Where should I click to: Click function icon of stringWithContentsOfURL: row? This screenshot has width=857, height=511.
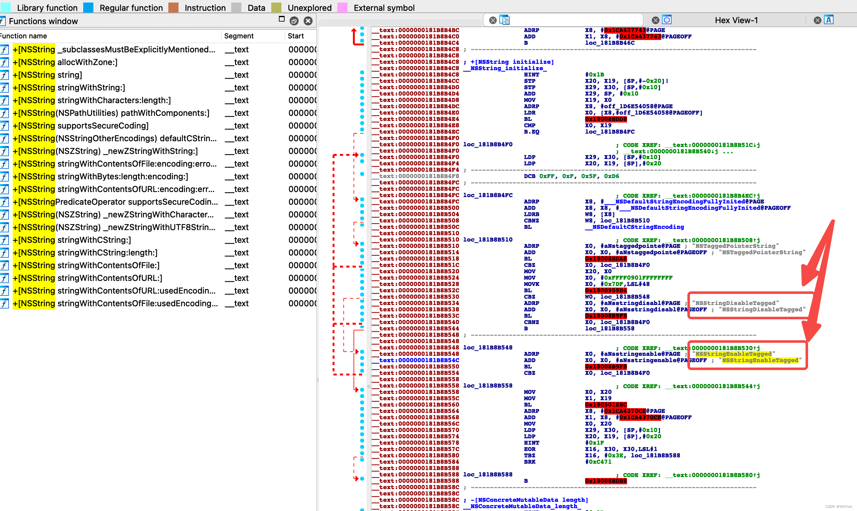click(4, 278)
